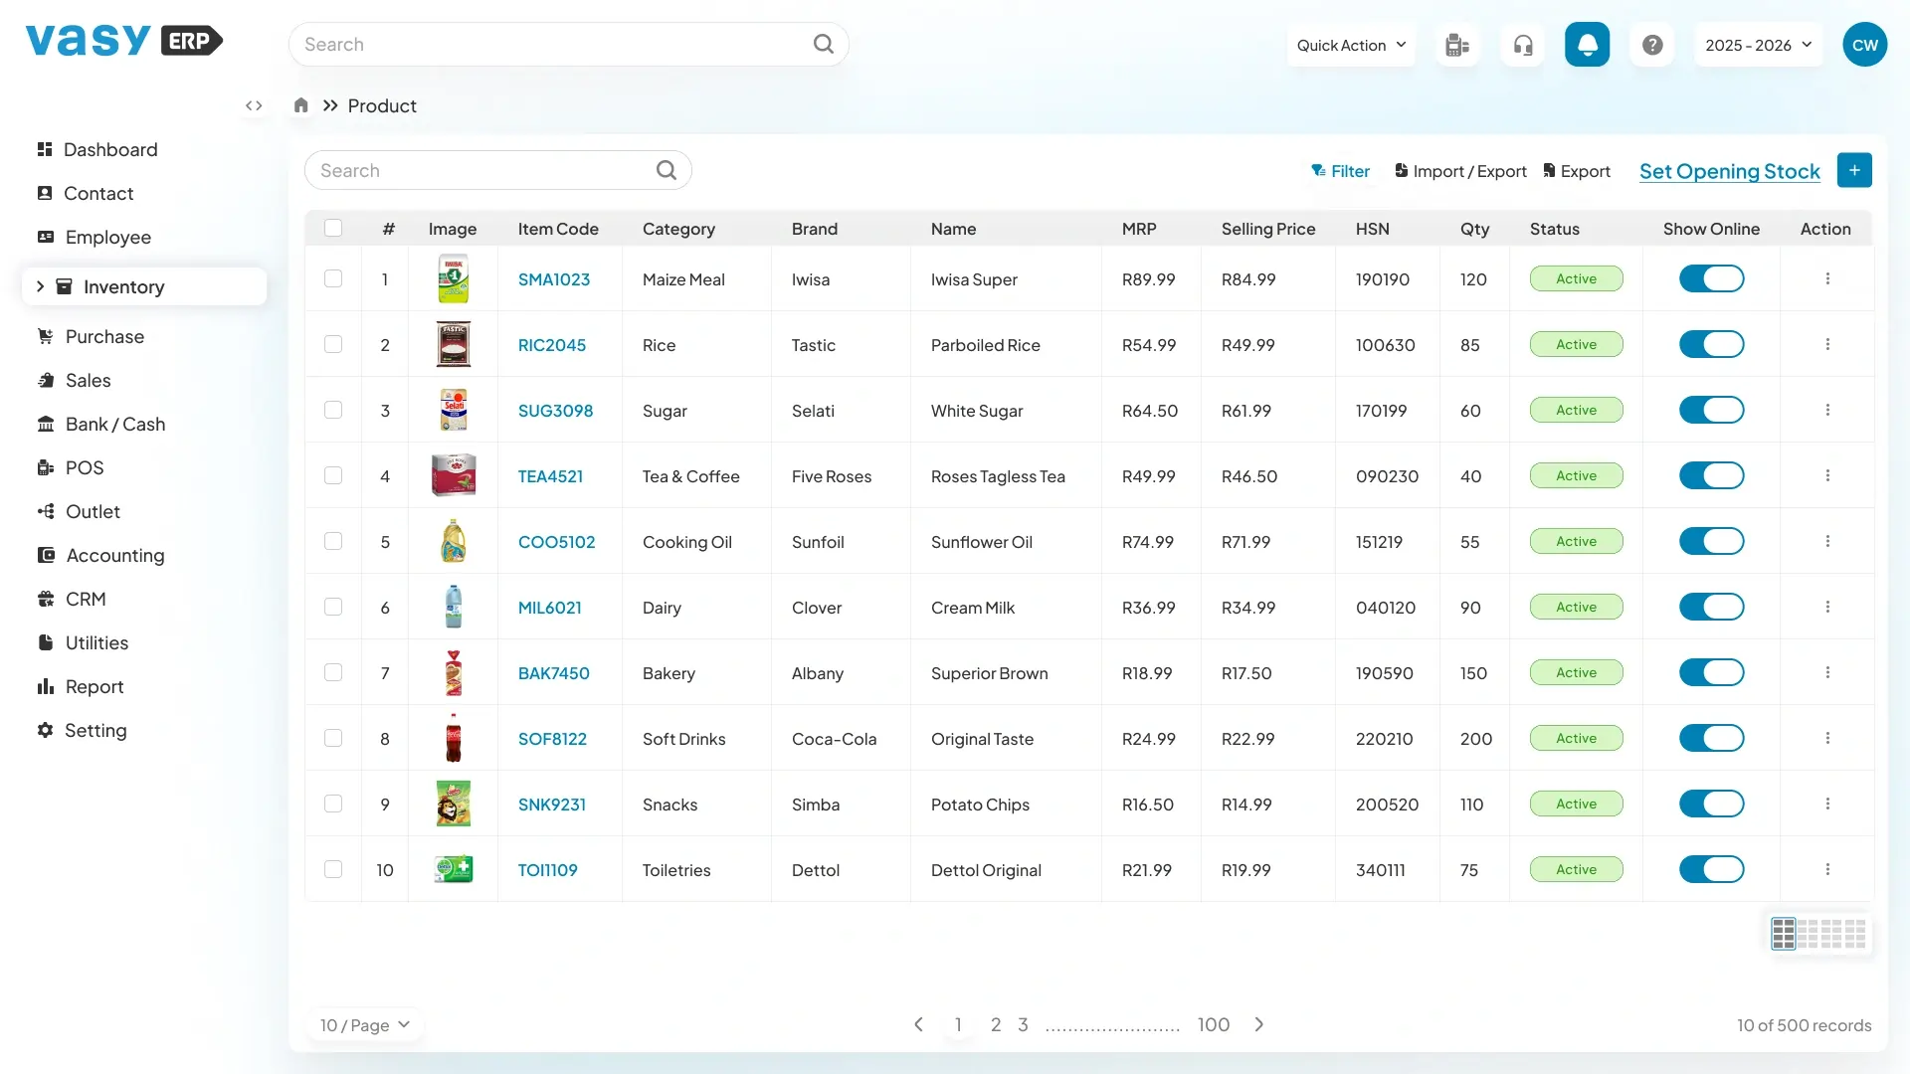
Task: Open Purchase in the sidebar
Action: (x=91, y=336)
